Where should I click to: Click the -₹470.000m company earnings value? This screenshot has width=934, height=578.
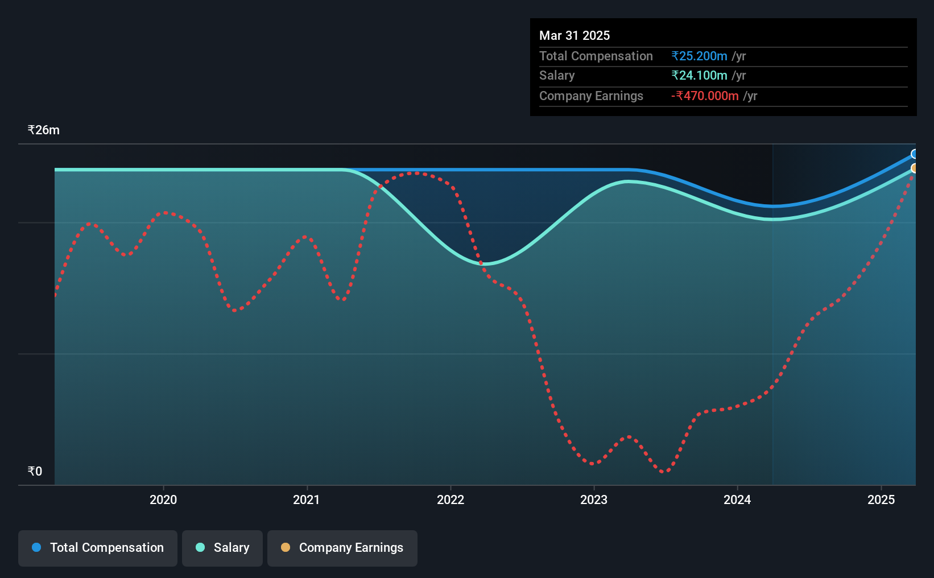pyautogui.click(x=705, y=96)
